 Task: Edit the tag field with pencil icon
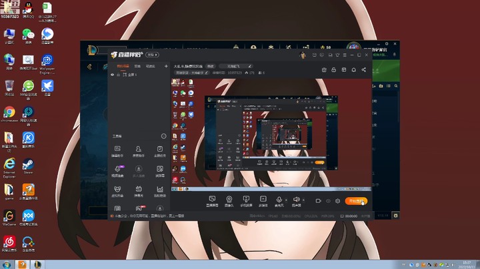(236, 66)
